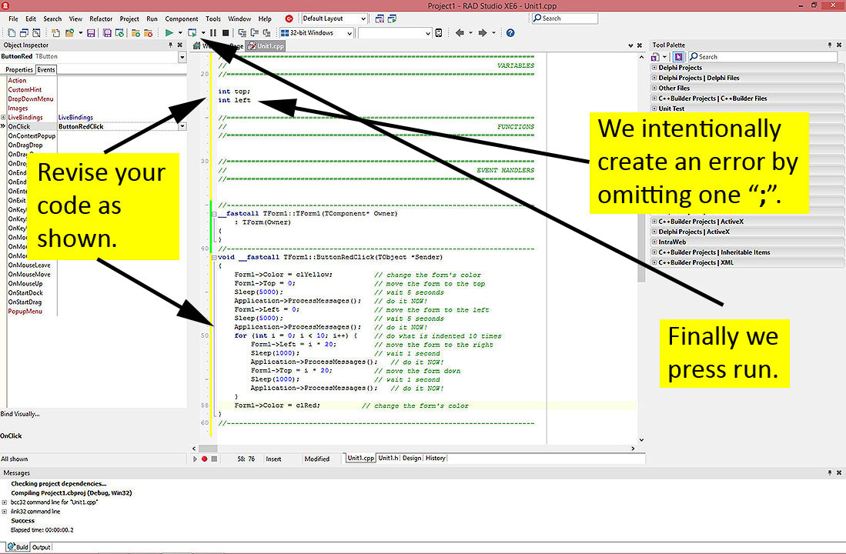Expand C++Builder Projects | XML category
Image resolution: width=846 pixels, height=554 pixels.
[654, 262]
